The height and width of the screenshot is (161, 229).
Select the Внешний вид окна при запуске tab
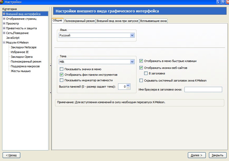click(x=117, y=21)
